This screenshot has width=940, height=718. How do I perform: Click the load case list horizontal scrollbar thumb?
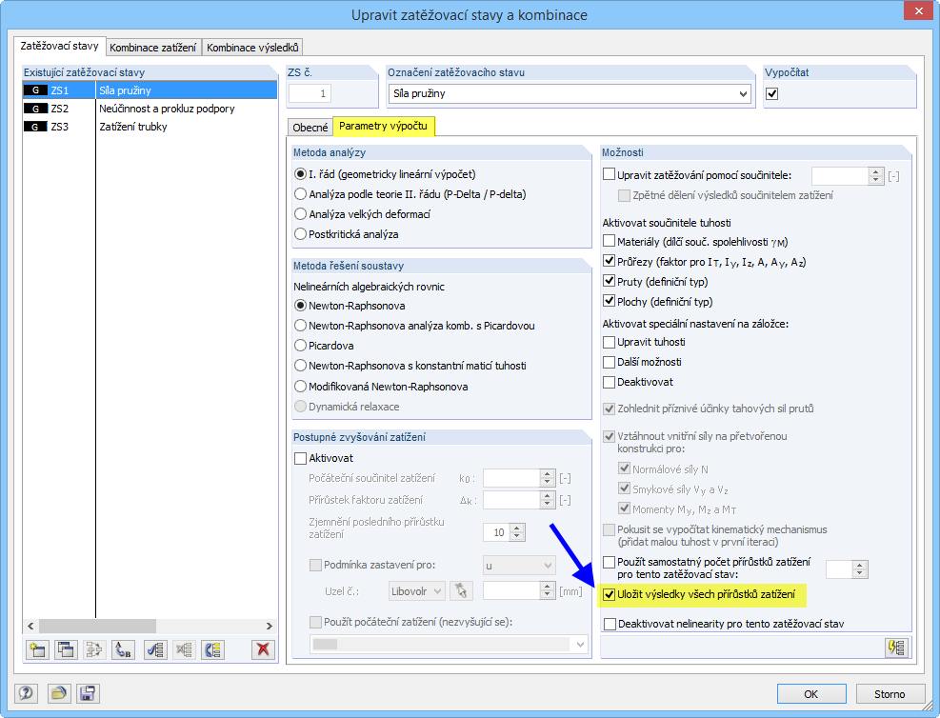pyautogui.click(x=97, y=626)
